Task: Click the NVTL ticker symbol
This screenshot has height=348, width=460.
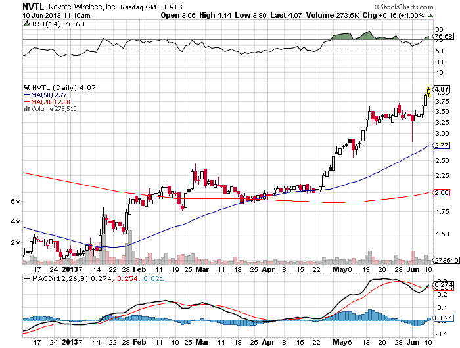Action: (34, 7)
